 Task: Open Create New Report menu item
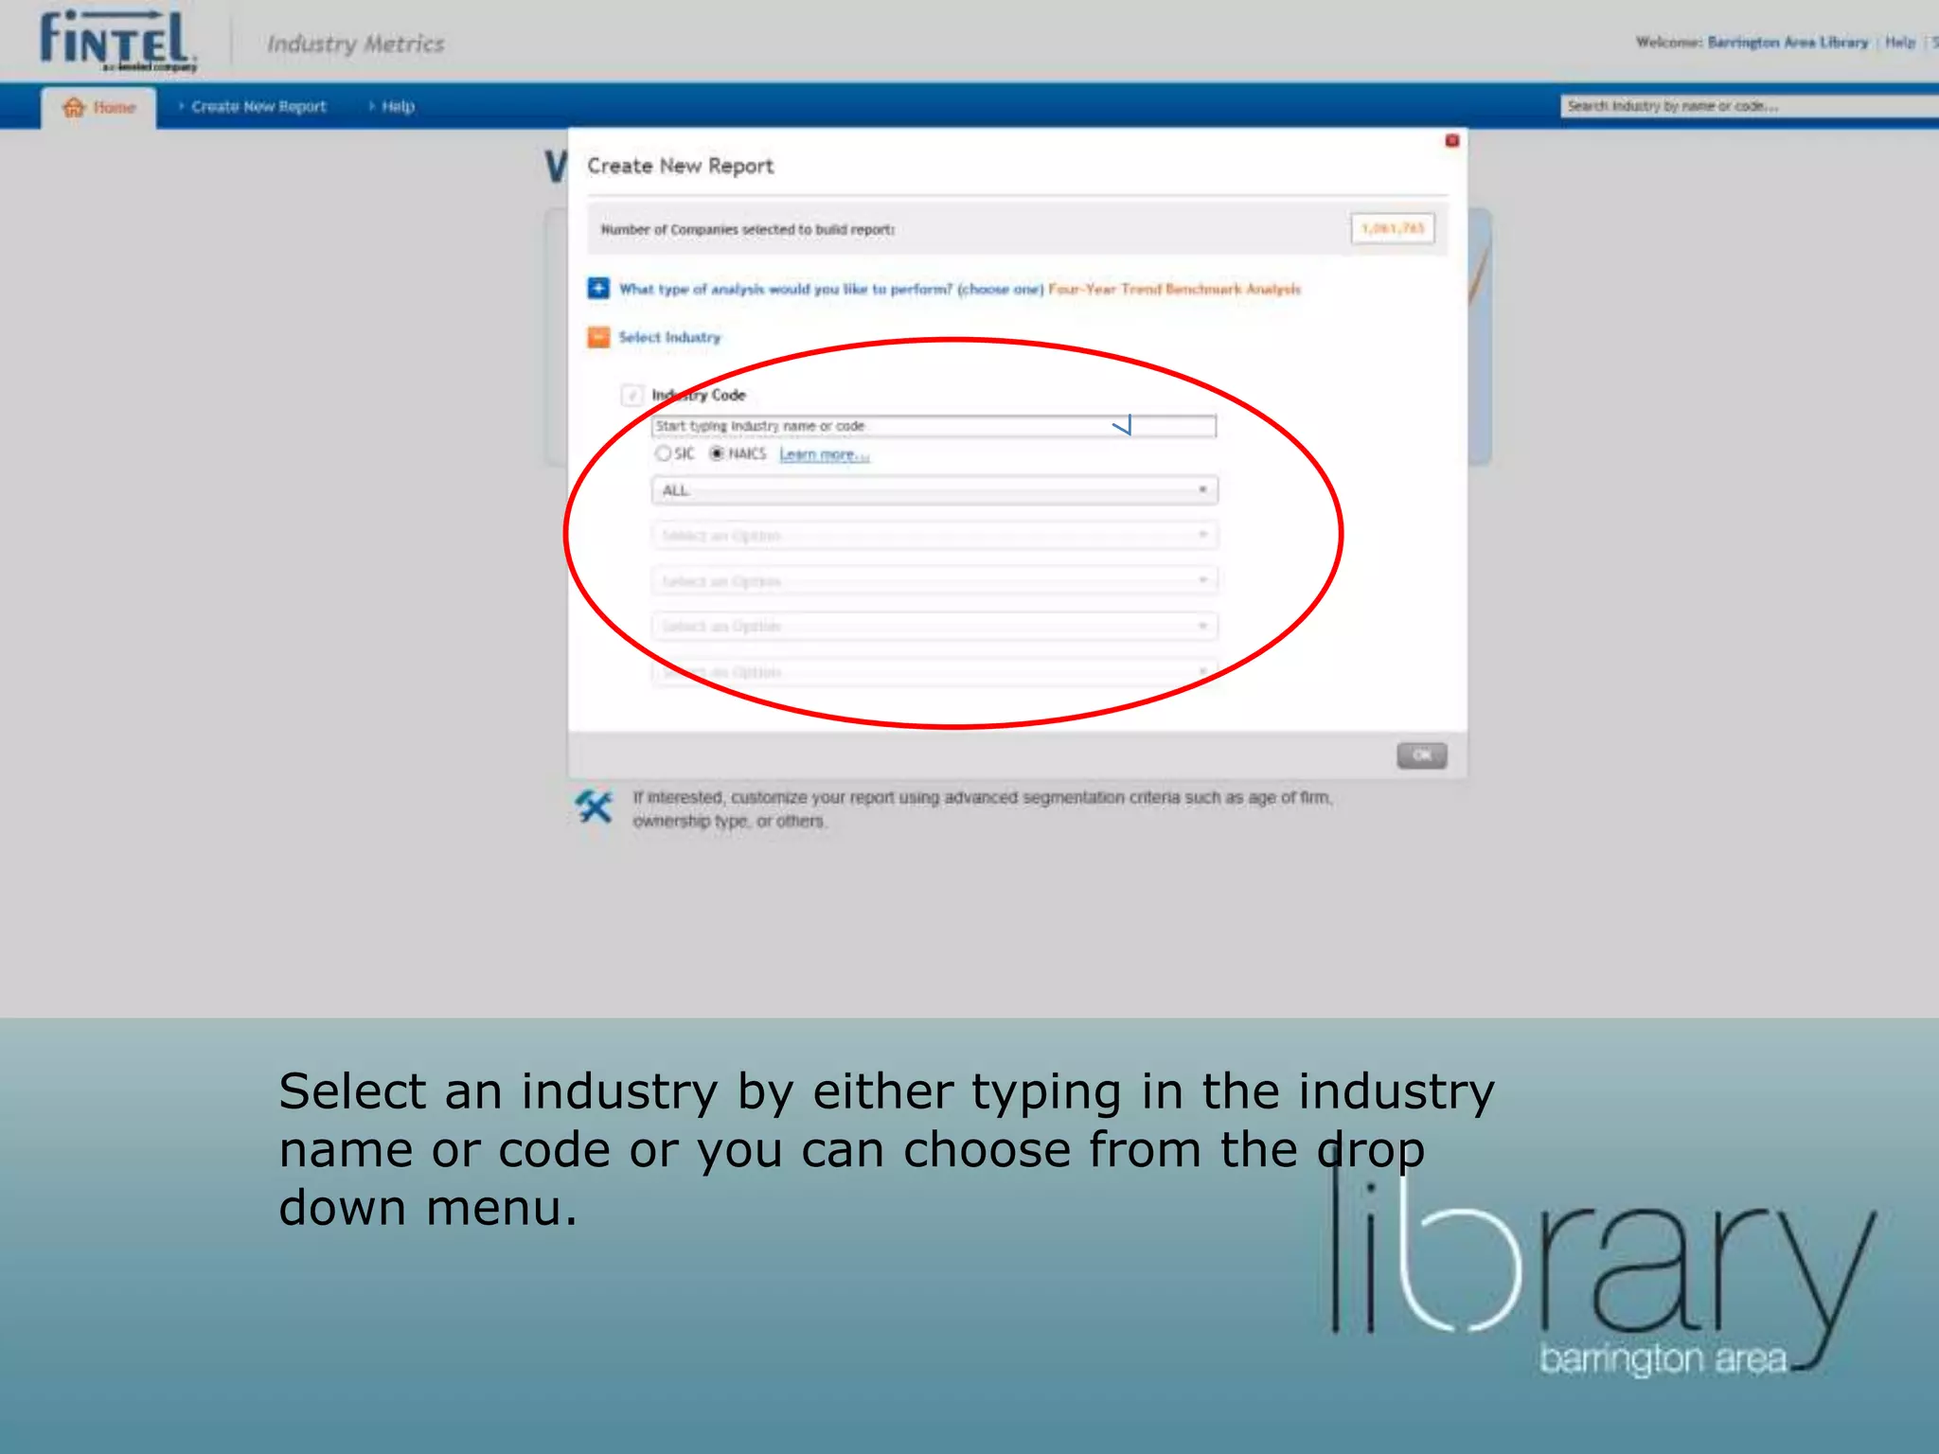tap(258, 107)
